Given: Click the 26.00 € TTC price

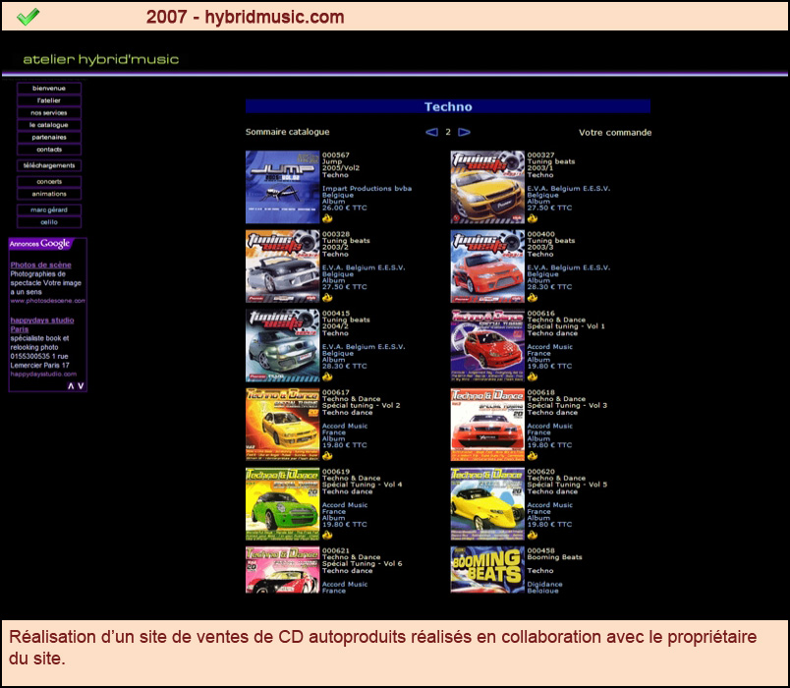Looking at the screenshot, I should coord(345,207).
